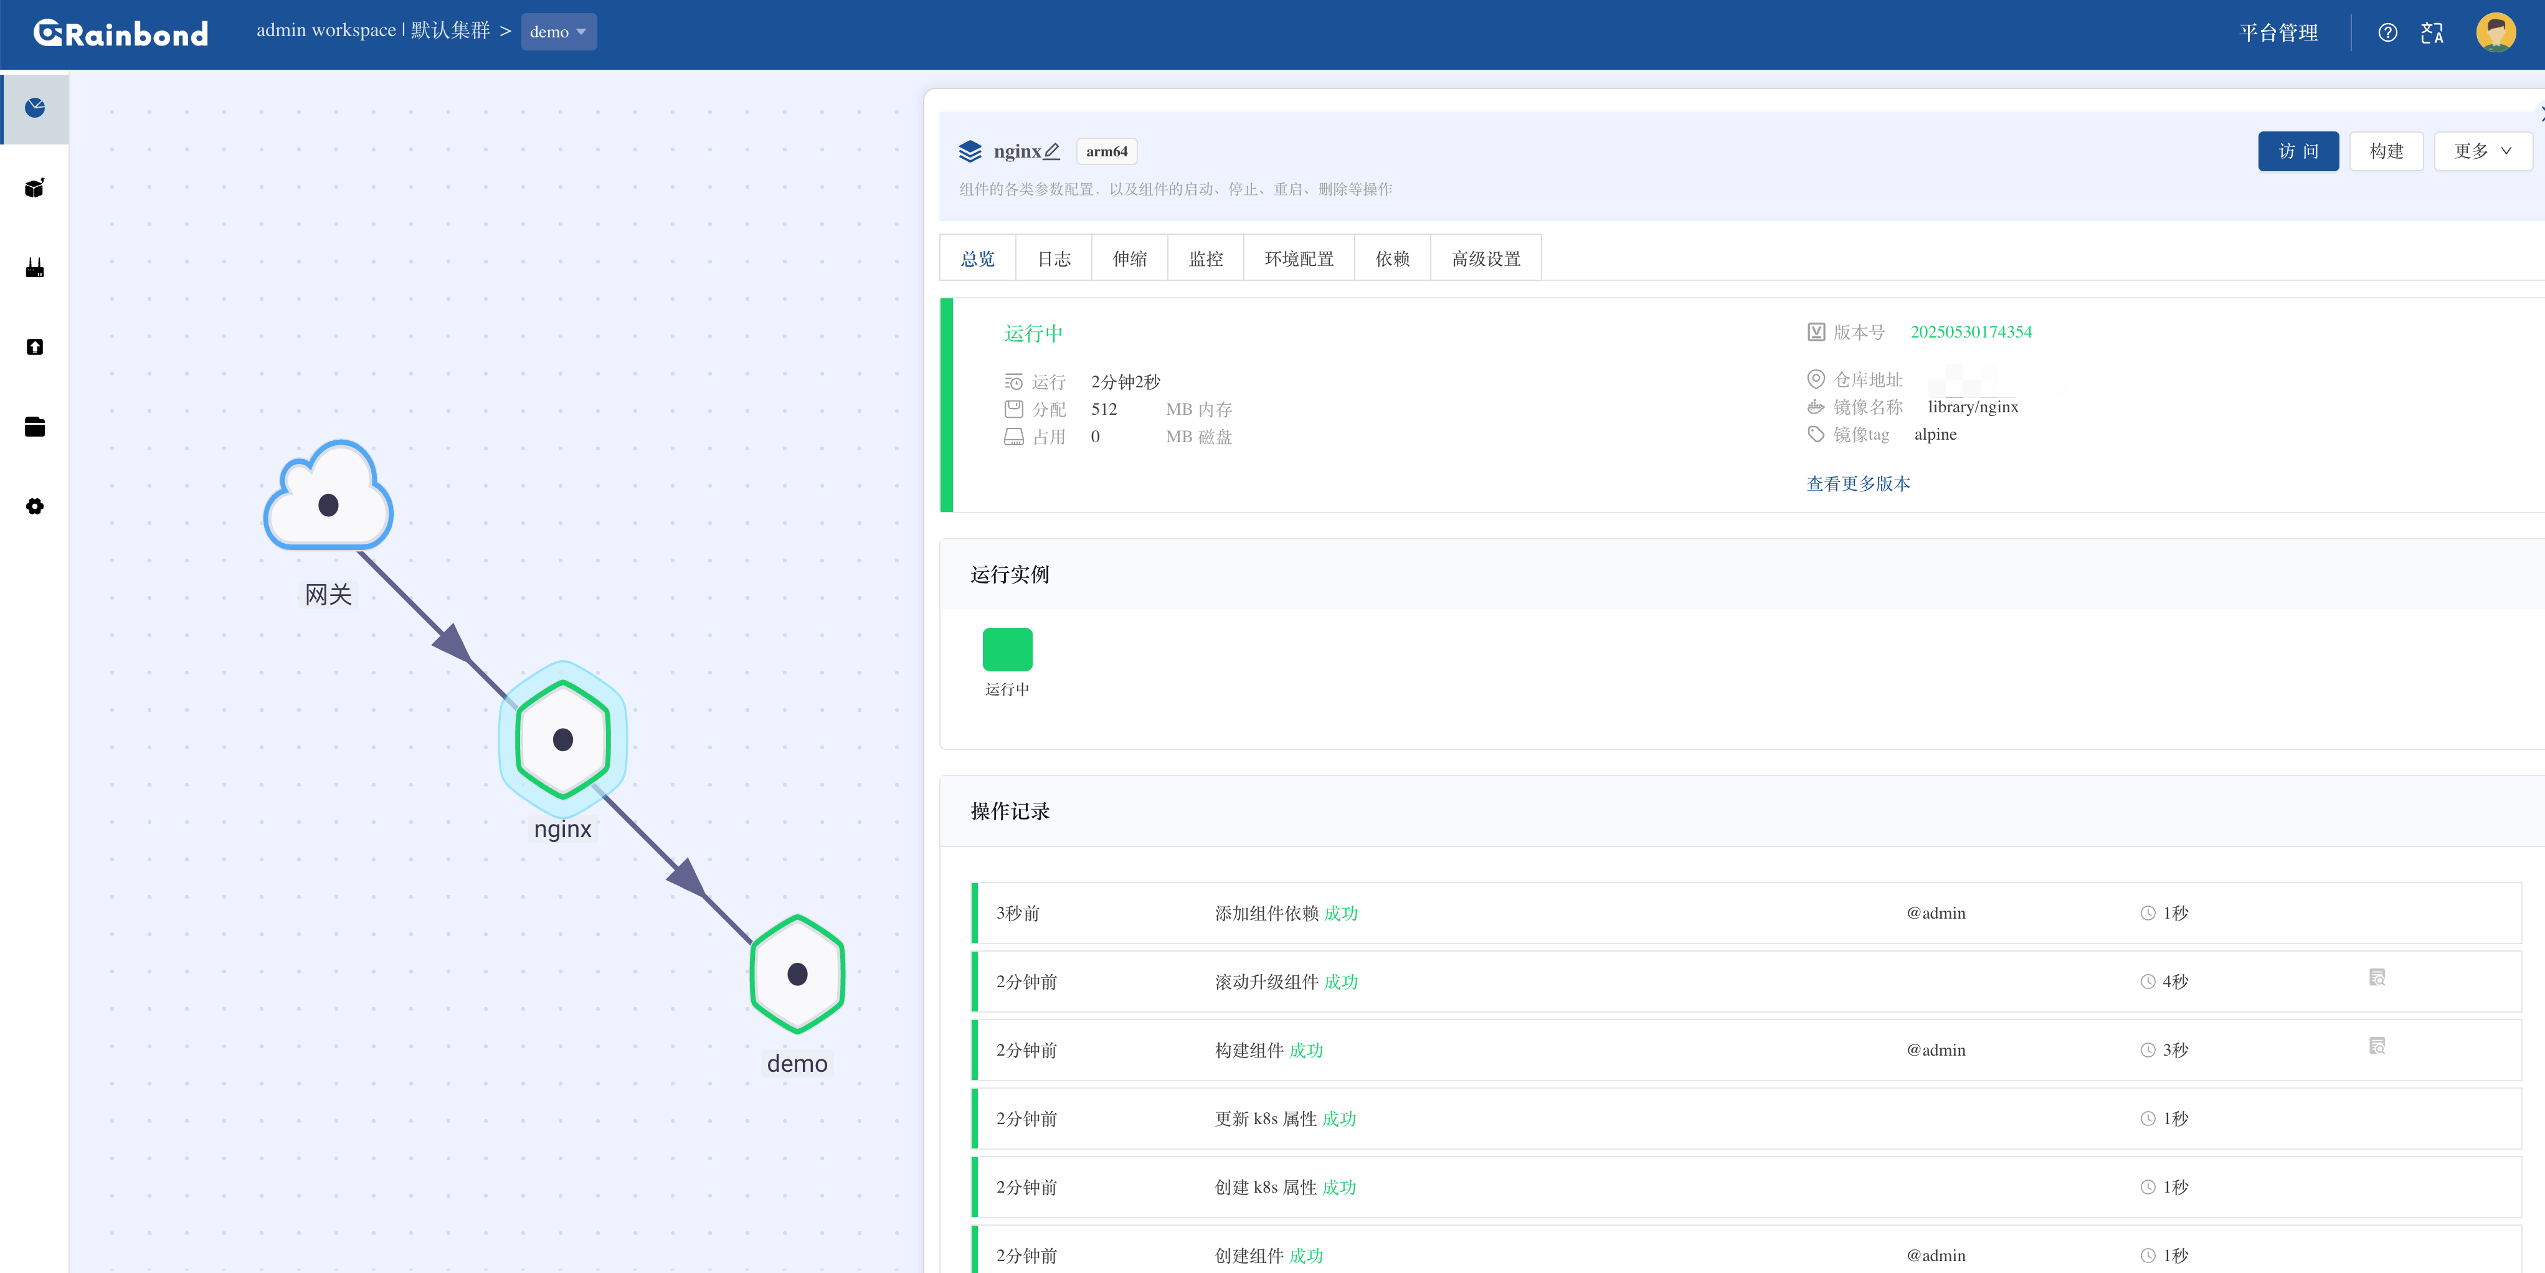View log icon for rolling upgrade record

click(2377, 978)
